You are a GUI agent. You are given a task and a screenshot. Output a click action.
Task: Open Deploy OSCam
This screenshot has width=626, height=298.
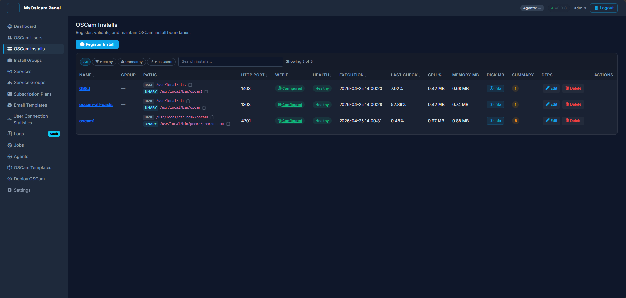coord(33,179)
